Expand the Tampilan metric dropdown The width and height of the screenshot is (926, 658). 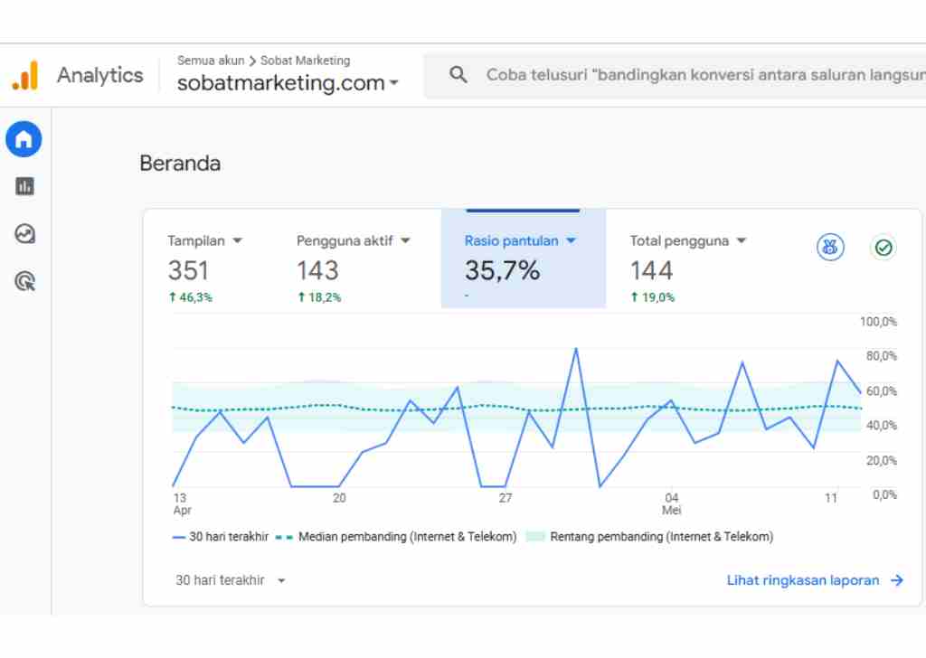coord(238,241)
